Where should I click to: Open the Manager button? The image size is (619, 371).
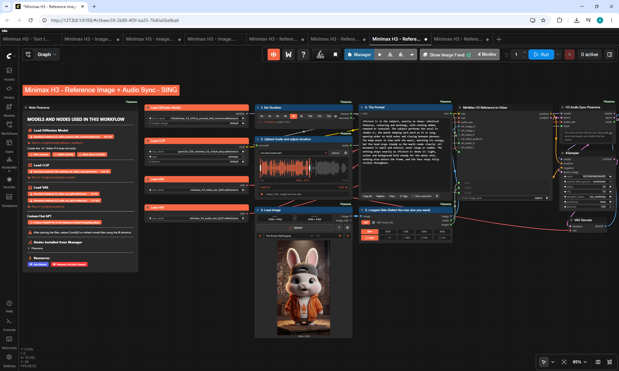[x=359, y=54]
